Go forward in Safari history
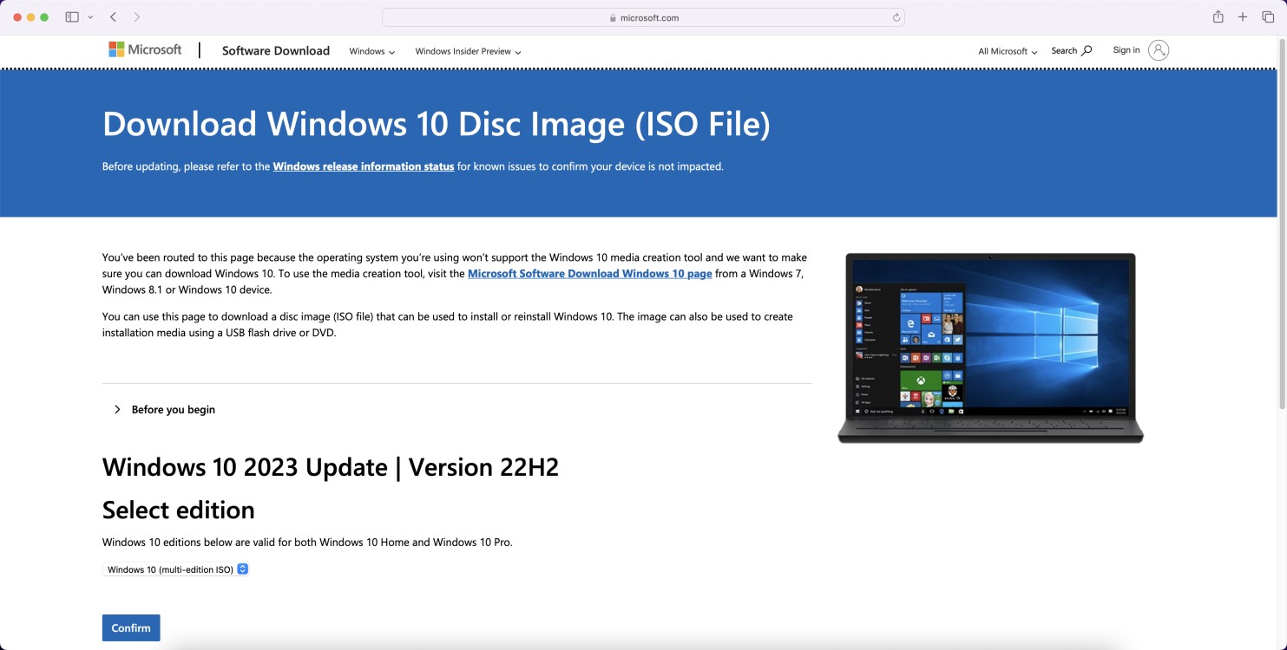 coord(137,17)
